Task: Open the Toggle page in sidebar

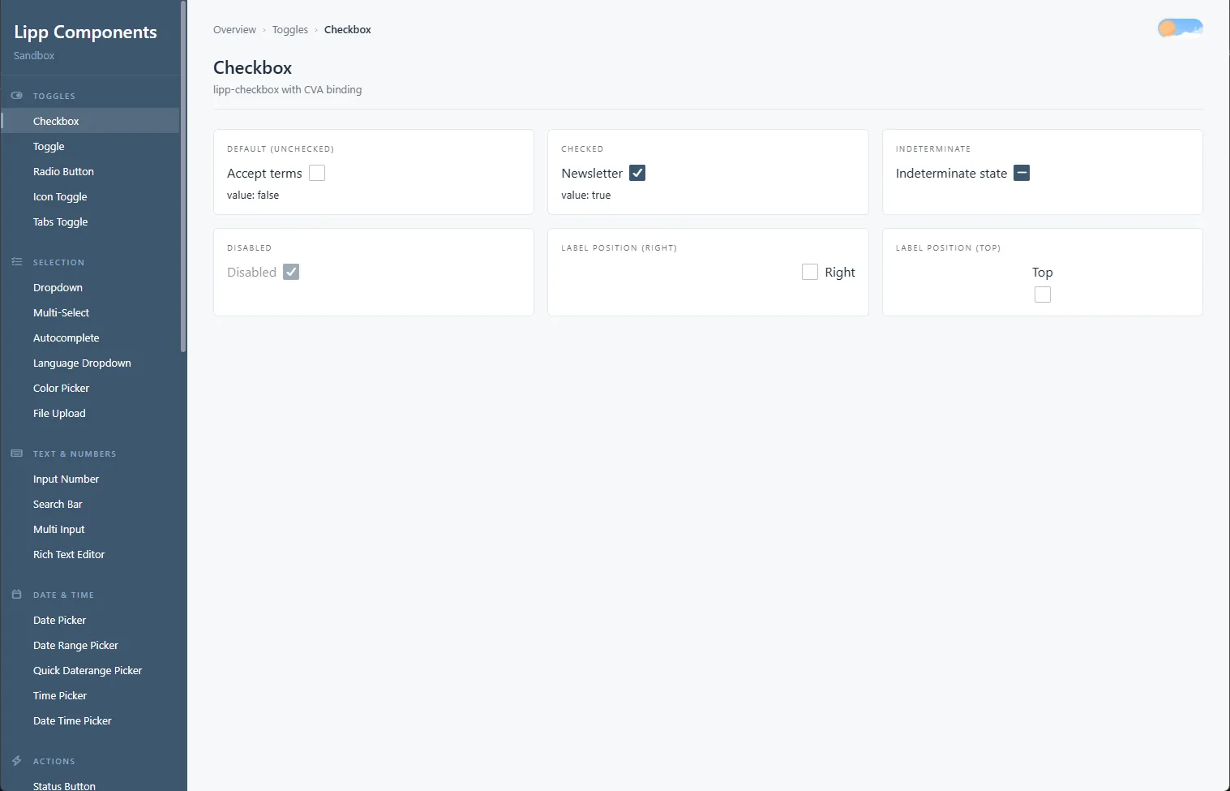Action: point(90,146)
